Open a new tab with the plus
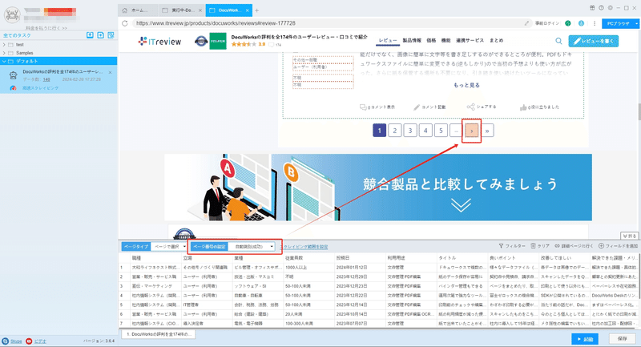This screenshot has height=347, width=641. coord(256,10)
